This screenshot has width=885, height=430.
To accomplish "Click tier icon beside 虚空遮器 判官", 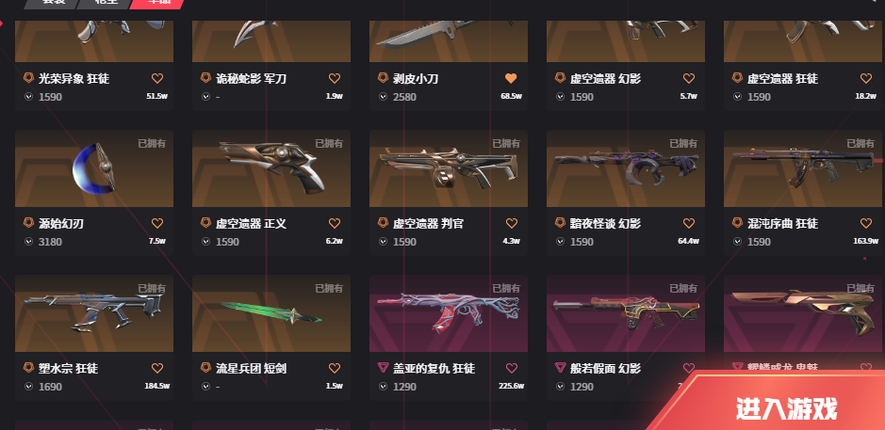I will 384,223.
